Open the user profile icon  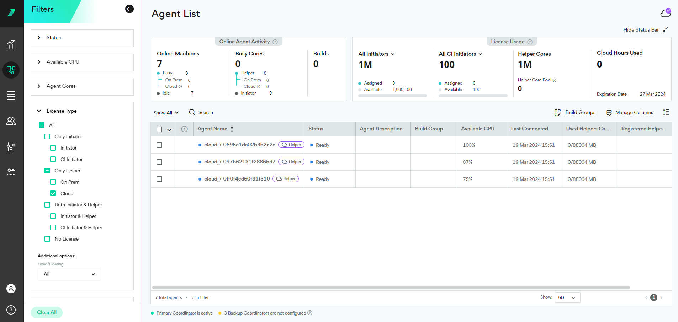[x=11, y=289]
